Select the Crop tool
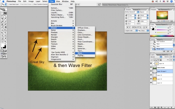The height and width of the screenshot is (109, 175). (2, 19)
